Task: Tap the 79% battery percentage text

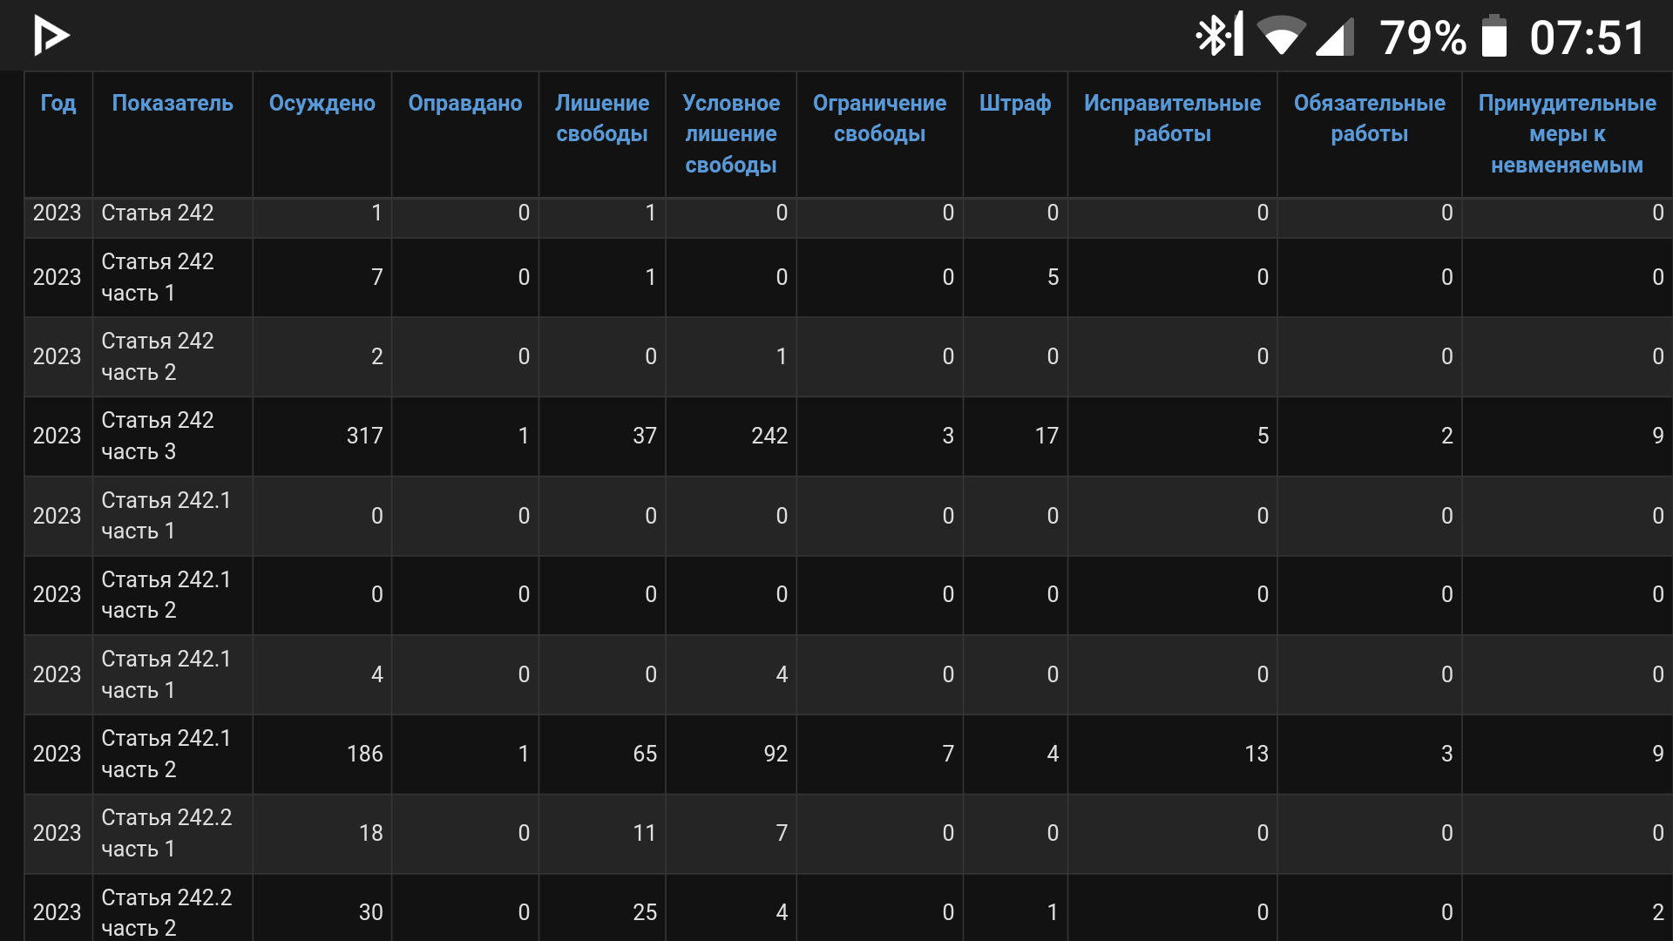Action: tap(1422, 38)
